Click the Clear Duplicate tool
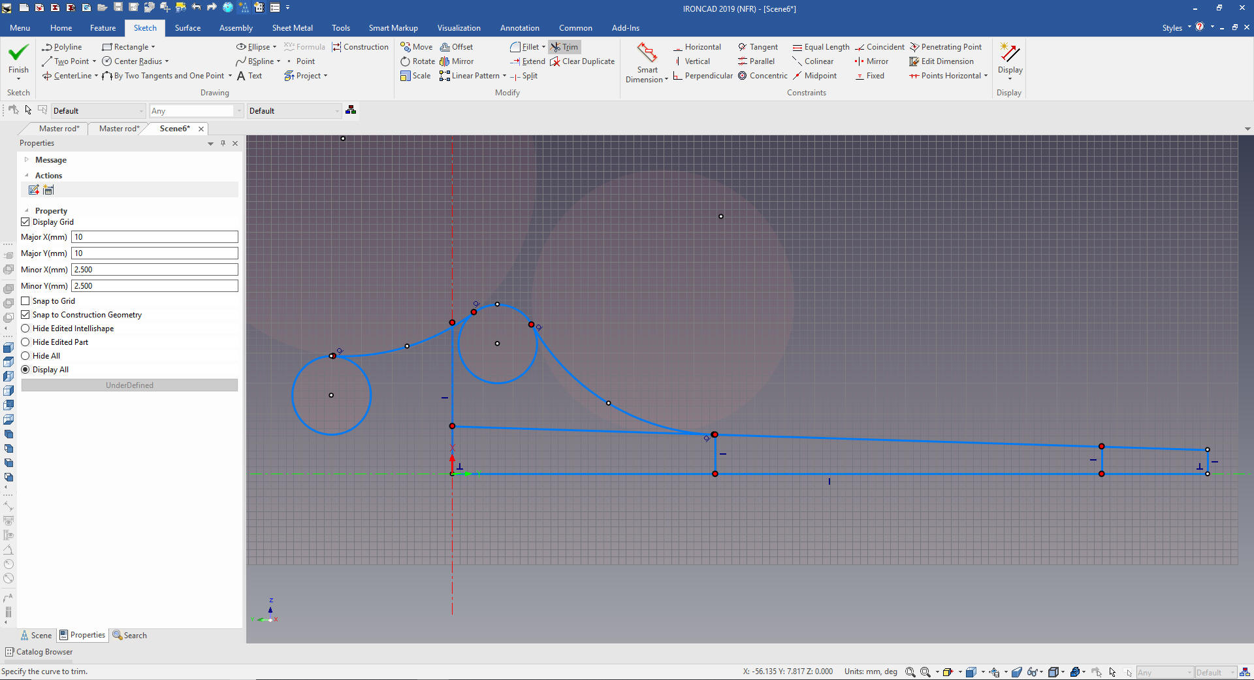 [x=583, y=61]
